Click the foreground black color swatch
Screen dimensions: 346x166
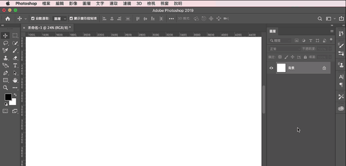(x=8, y=97)
